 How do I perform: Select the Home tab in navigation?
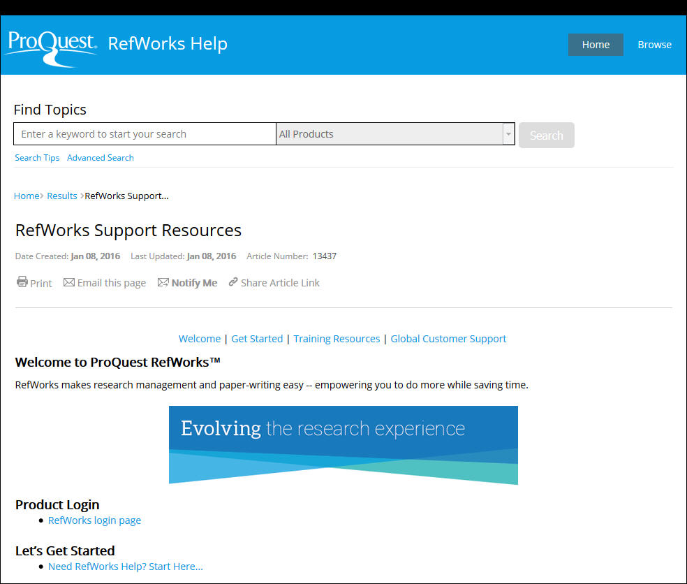coord(596,44)
